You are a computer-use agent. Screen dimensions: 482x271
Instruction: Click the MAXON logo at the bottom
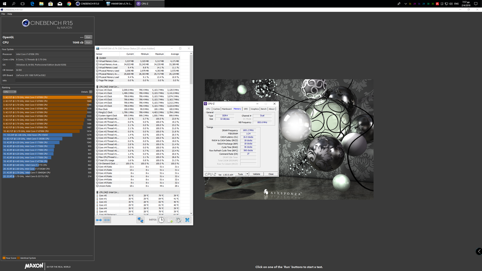coord(34,266)
